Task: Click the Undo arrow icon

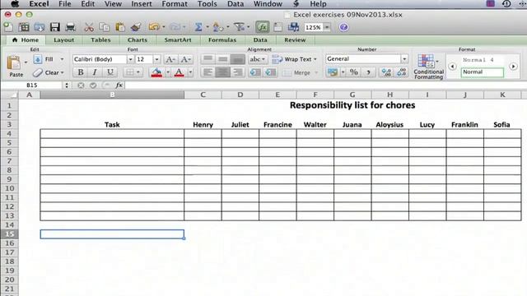Action: [154, 27]
